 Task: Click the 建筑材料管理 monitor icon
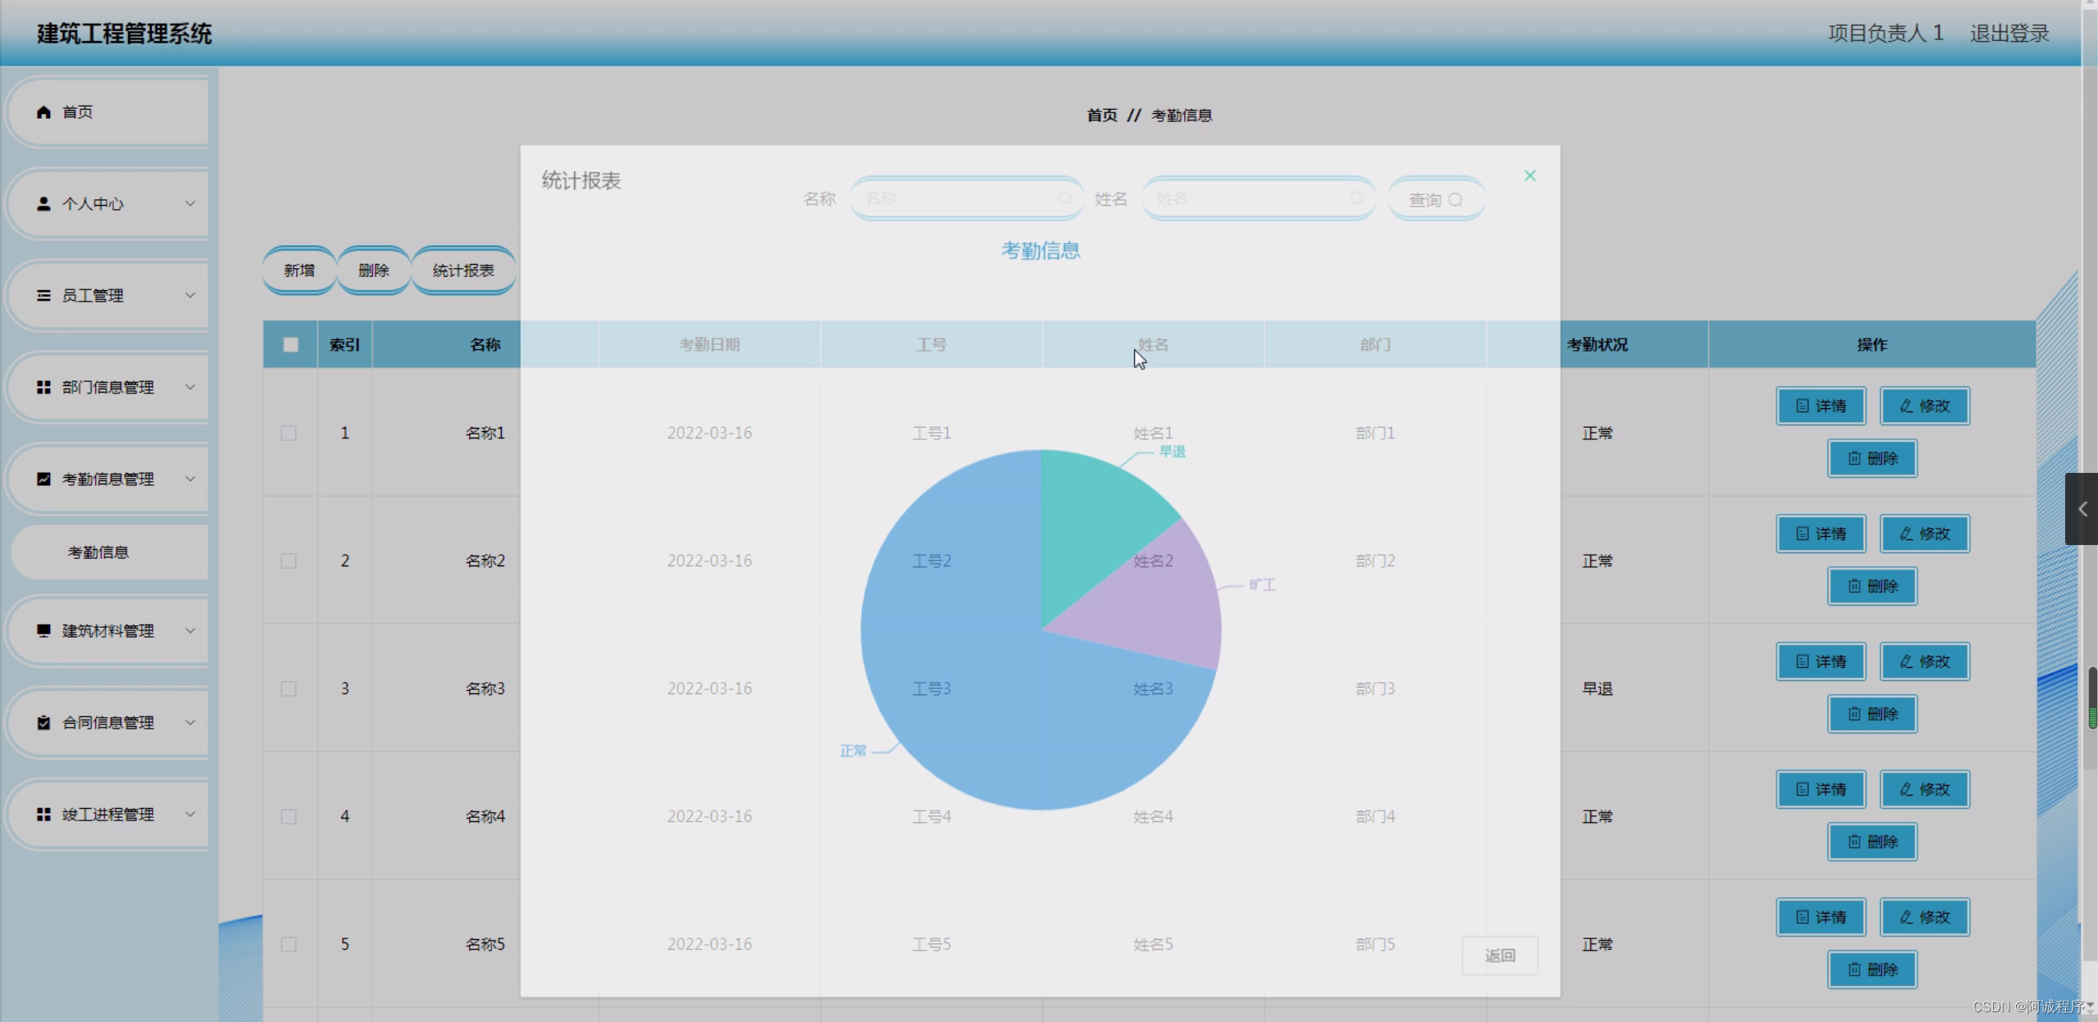(43, 631)
